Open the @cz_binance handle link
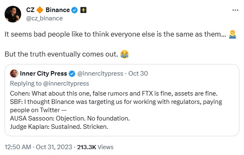 pos(44,18)
